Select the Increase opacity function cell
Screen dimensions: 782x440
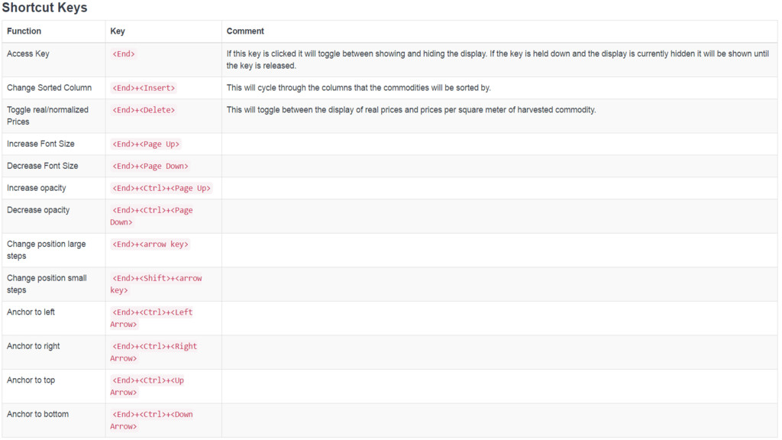pos(37,188)
